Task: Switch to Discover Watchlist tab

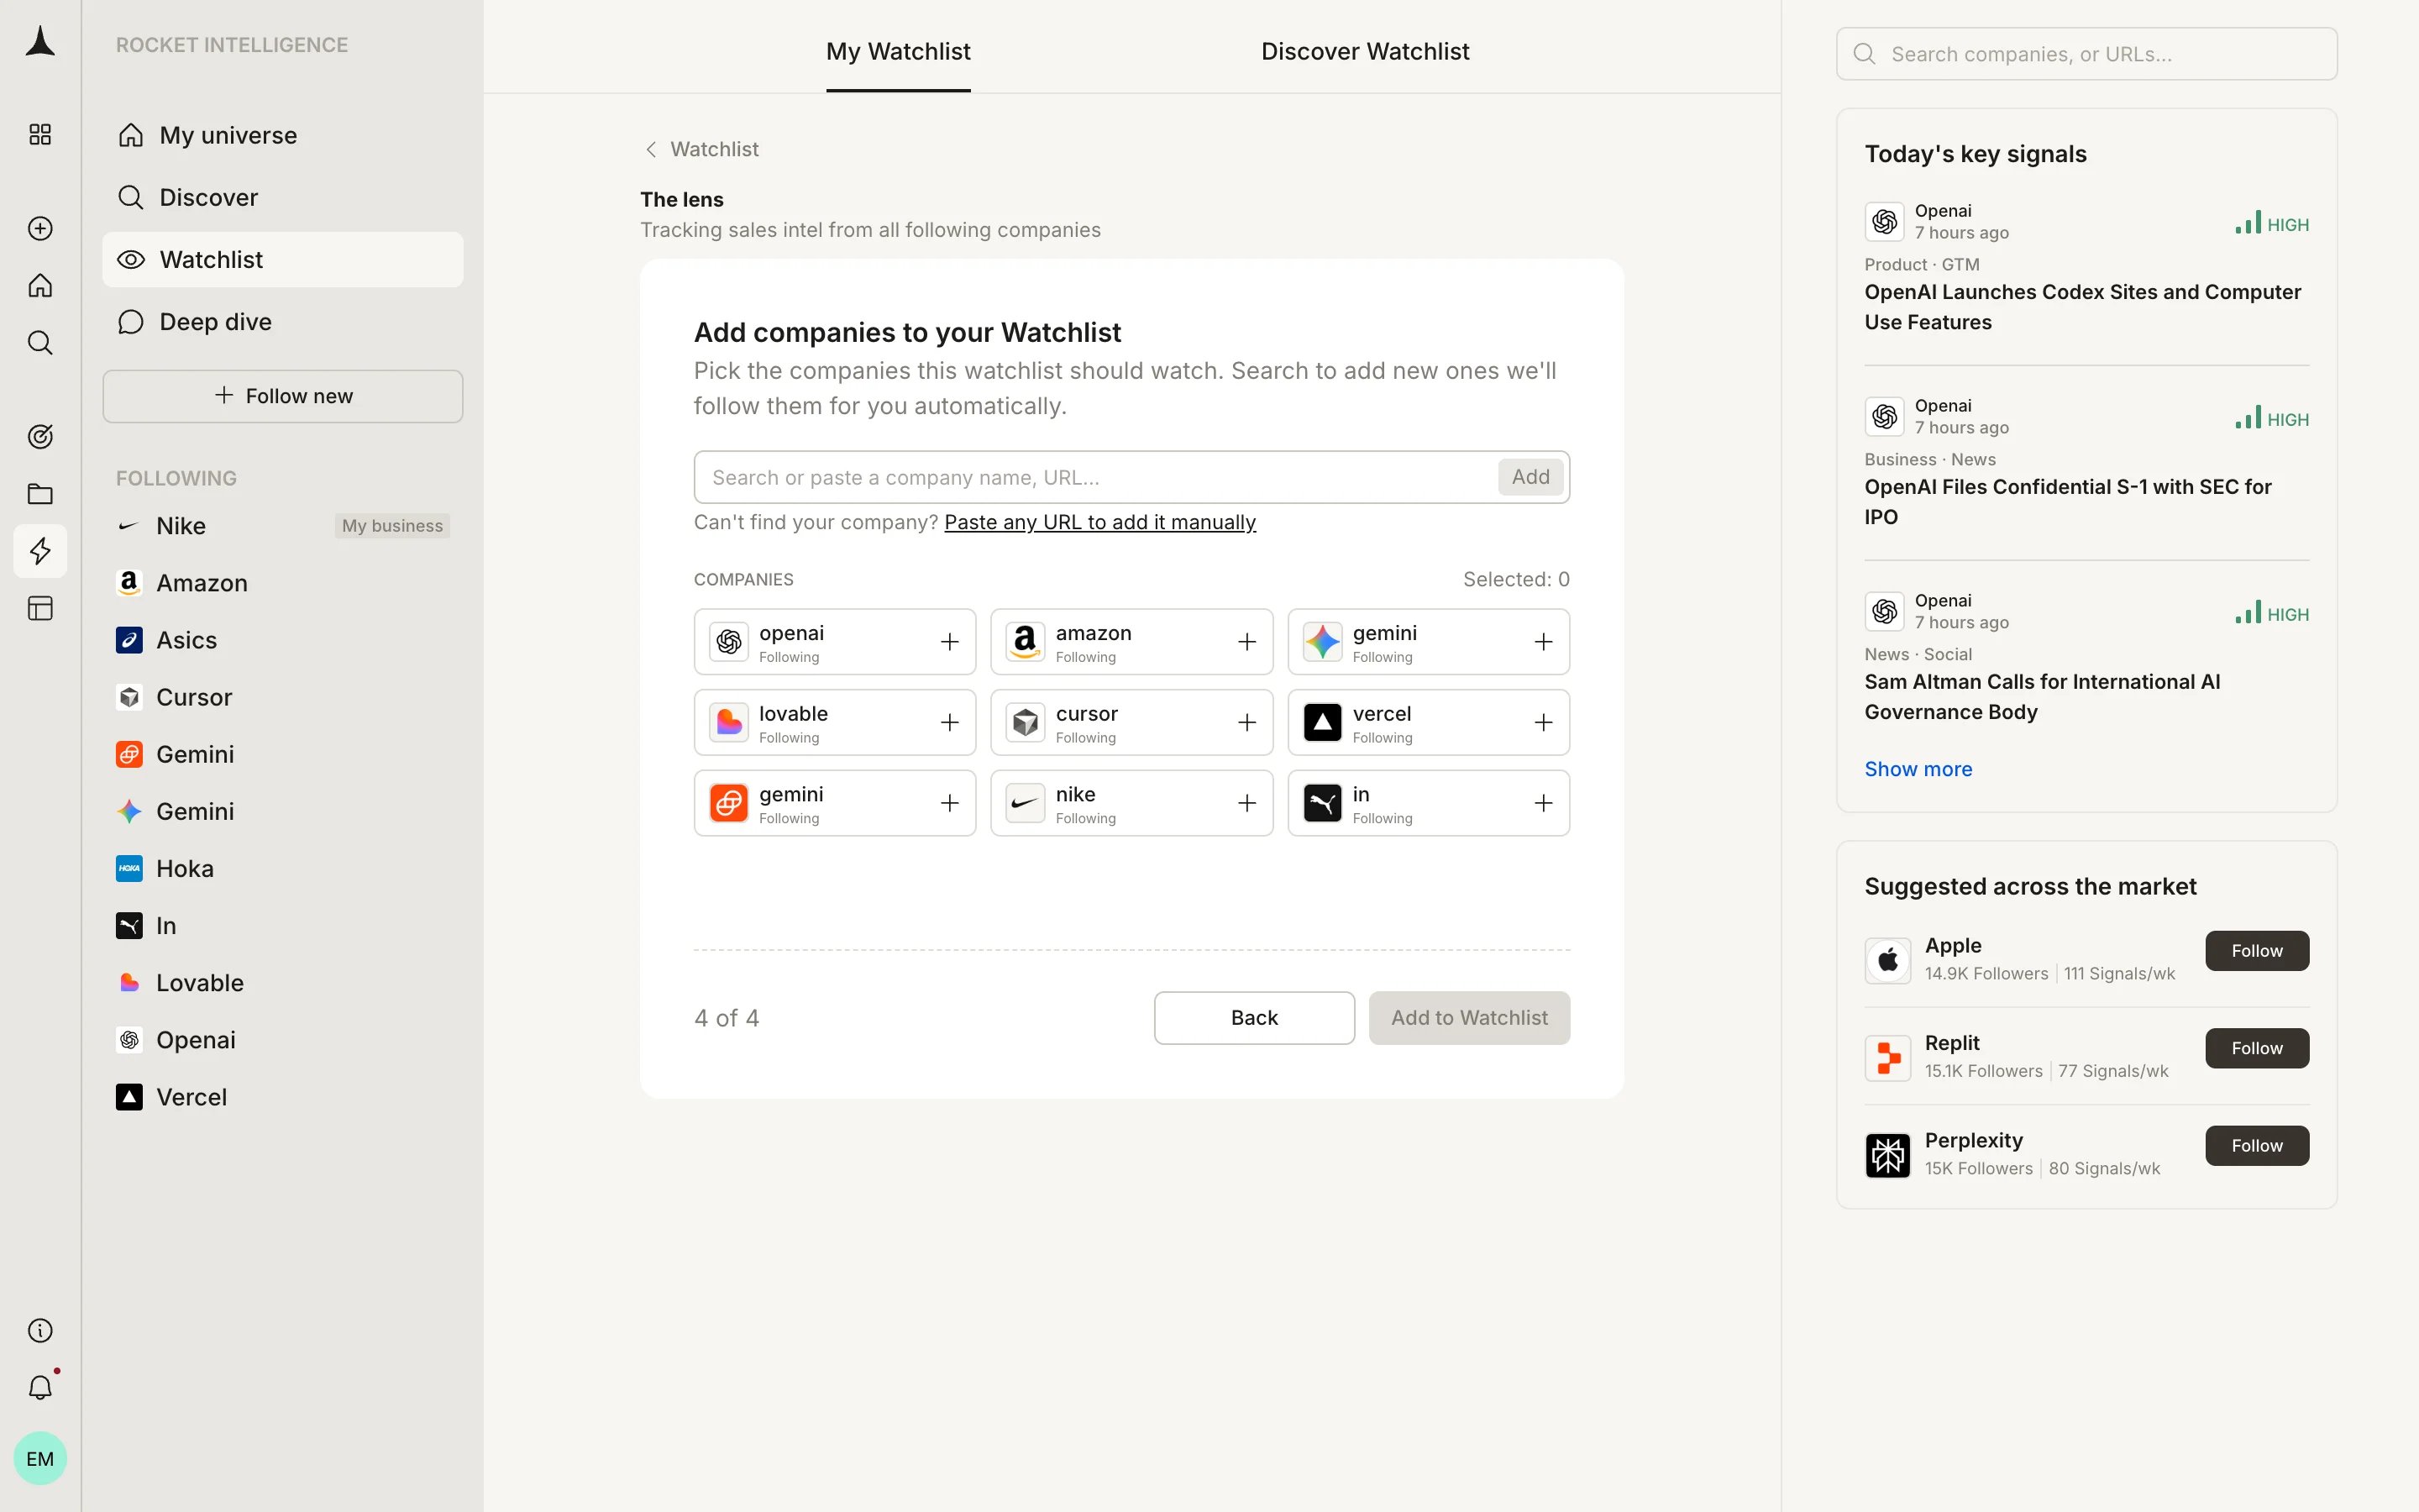Action: click(x=1364, y=51)
